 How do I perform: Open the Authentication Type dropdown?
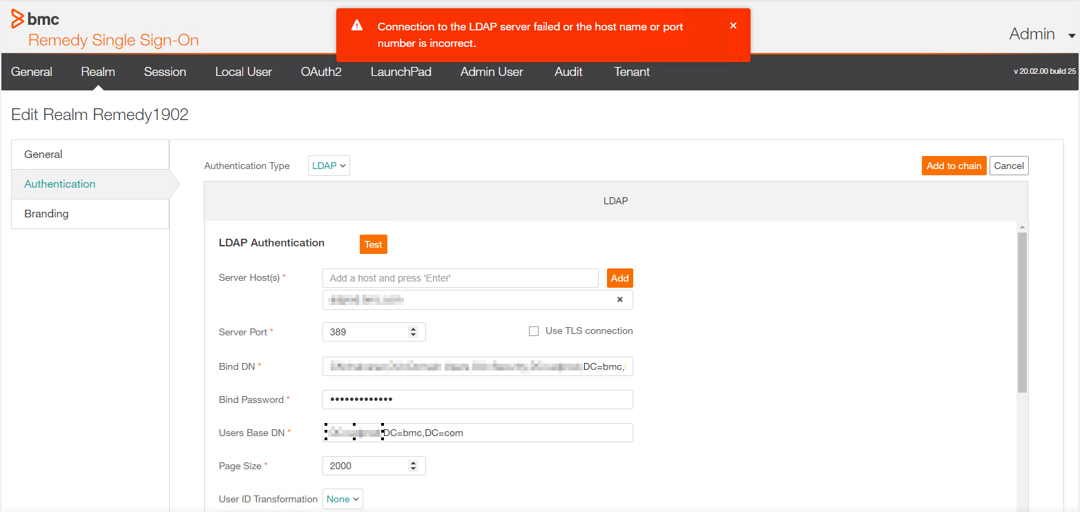[329, 166]
